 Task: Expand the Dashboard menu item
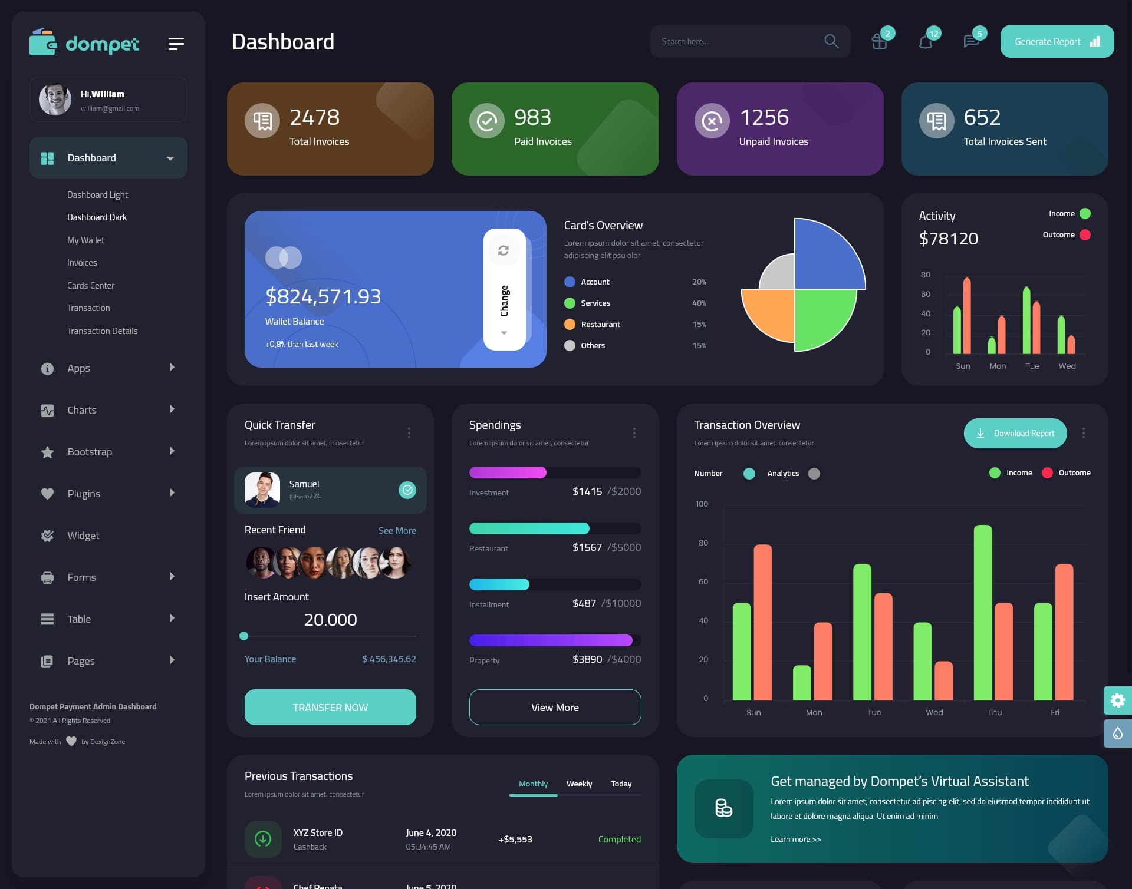tap(169, 158)
